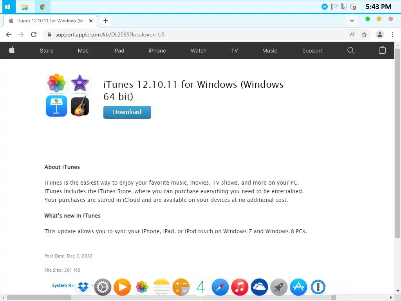
Task: Go back to the previous page
Action: pos(9,34)
